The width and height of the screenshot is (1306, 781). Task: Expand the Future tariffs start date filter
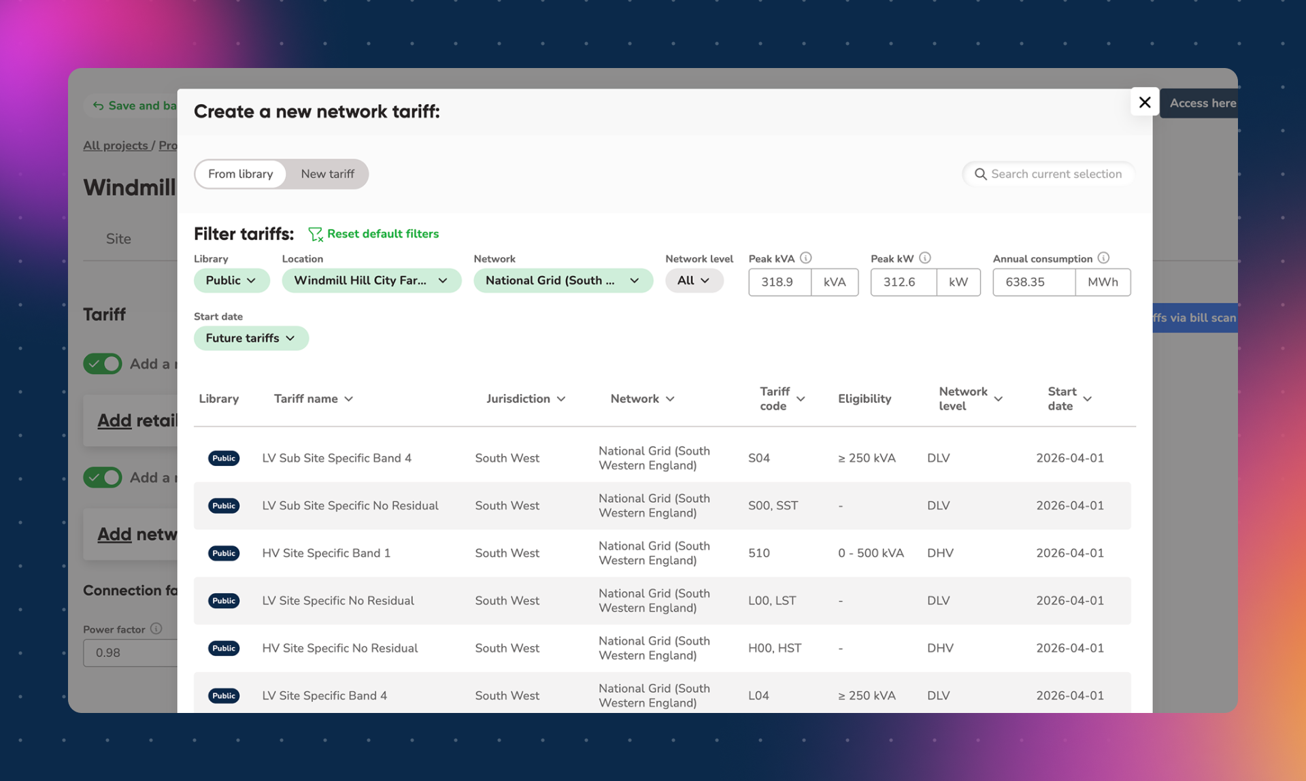(250, 338)
